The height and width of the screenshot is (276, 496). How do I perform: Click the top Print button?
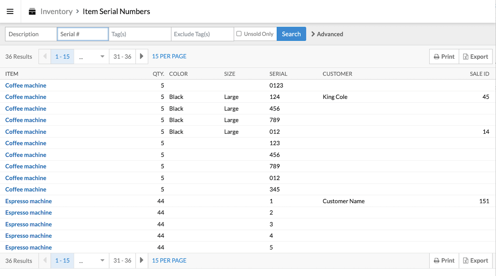[x=444, y=57]
